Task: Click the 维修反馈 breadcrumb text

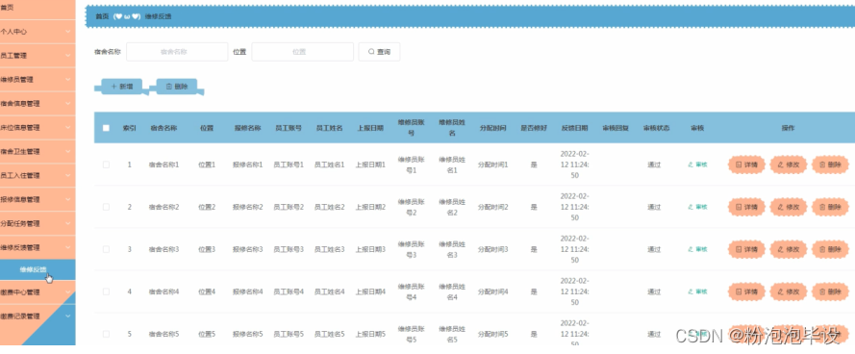Action: tap(158, 16)
